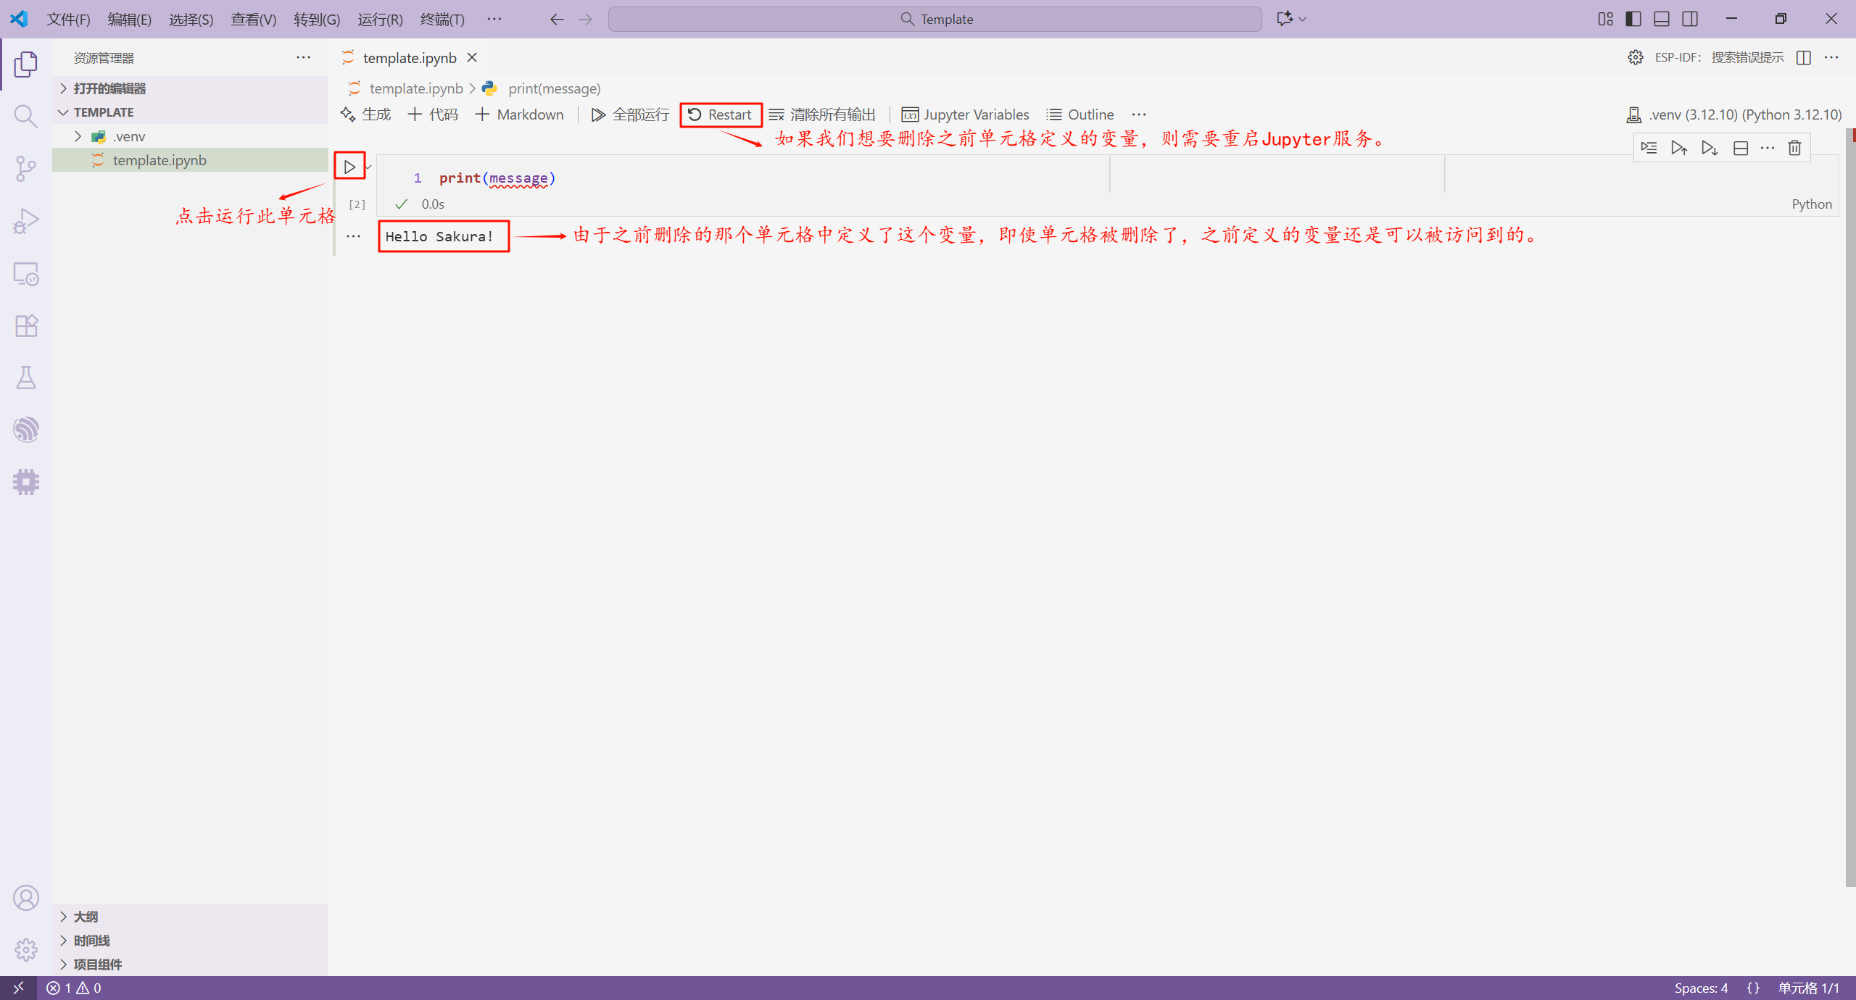Toggle the primary side bar visibility
This screenshot has height=1000, width=1856.
coord(1633,19)
